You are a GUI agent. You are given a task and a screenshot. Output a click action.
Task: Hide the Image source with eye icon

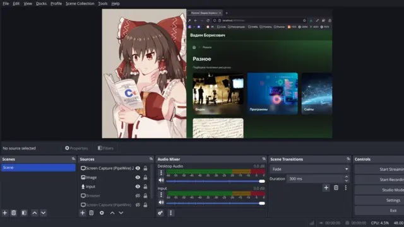pyautogui.click(x=138, y=177)
